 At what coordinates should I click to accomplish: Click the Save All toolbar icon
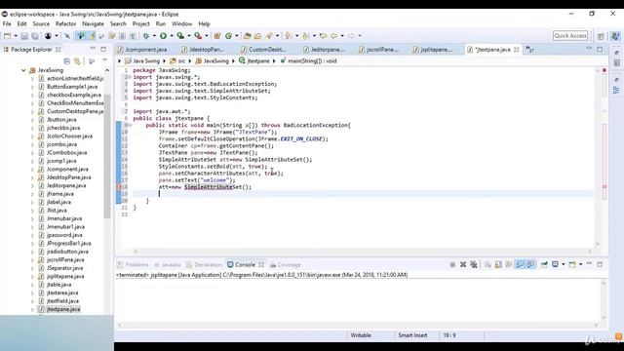(x=35, y=36)
